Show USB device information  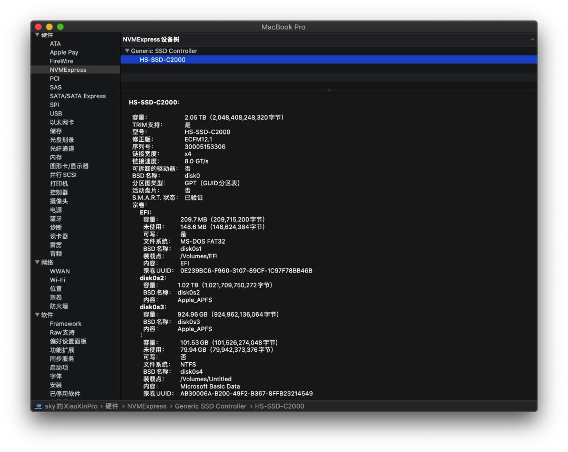point(56,113)
